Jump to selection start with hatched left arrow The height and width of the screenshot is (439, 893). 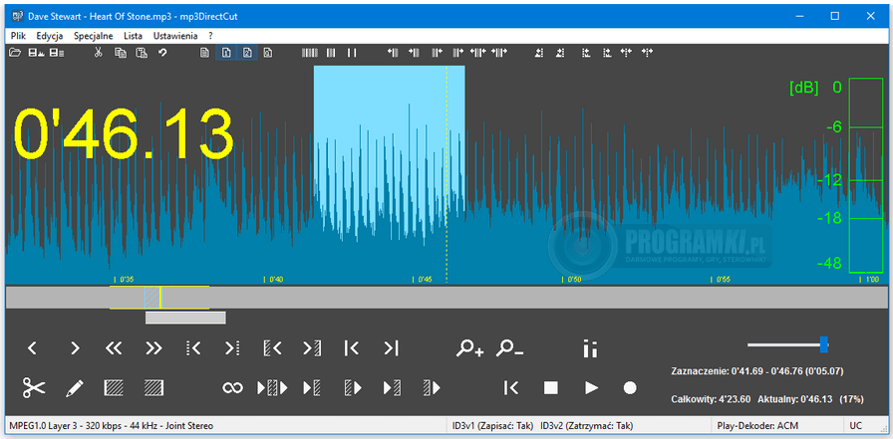tap(273, 348)
